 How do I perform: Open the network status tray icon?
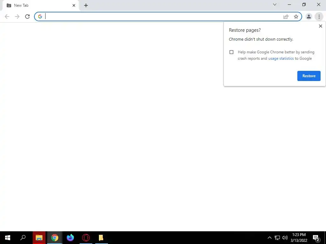[277, 238]
